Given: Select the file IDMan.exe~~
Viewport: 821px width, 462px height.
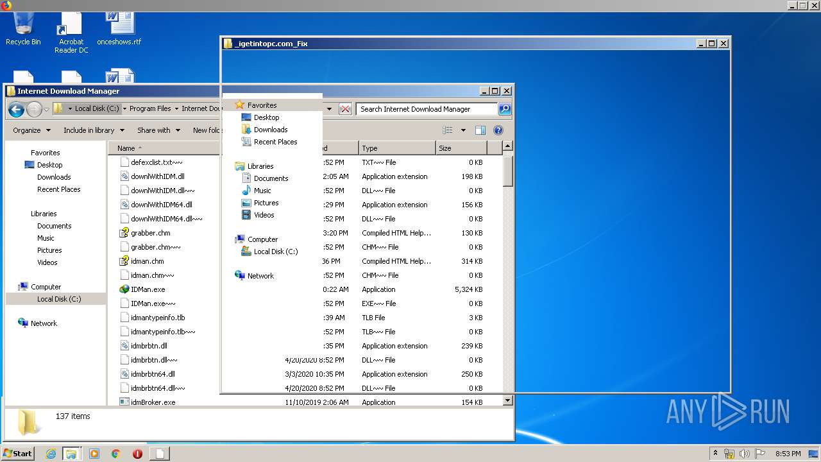Looking at the screenshot, I should click(153, 304).
